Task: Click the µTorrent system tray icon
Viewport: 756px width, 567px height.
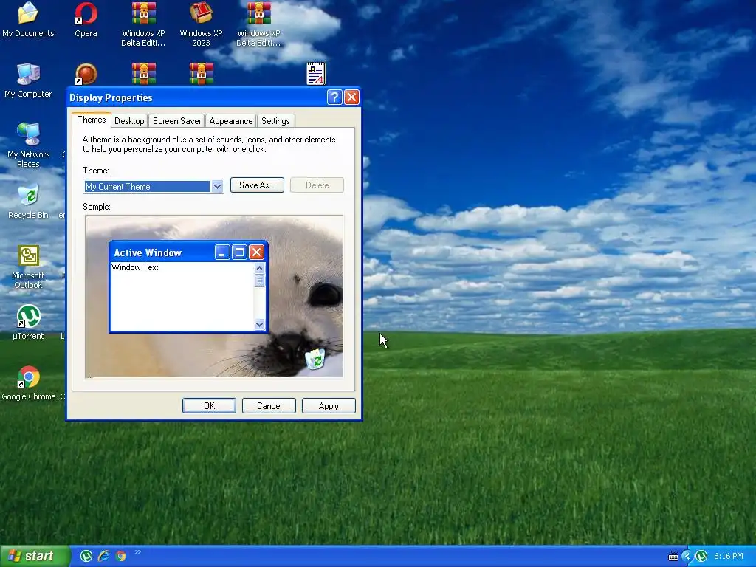Action: click(701, 557)
